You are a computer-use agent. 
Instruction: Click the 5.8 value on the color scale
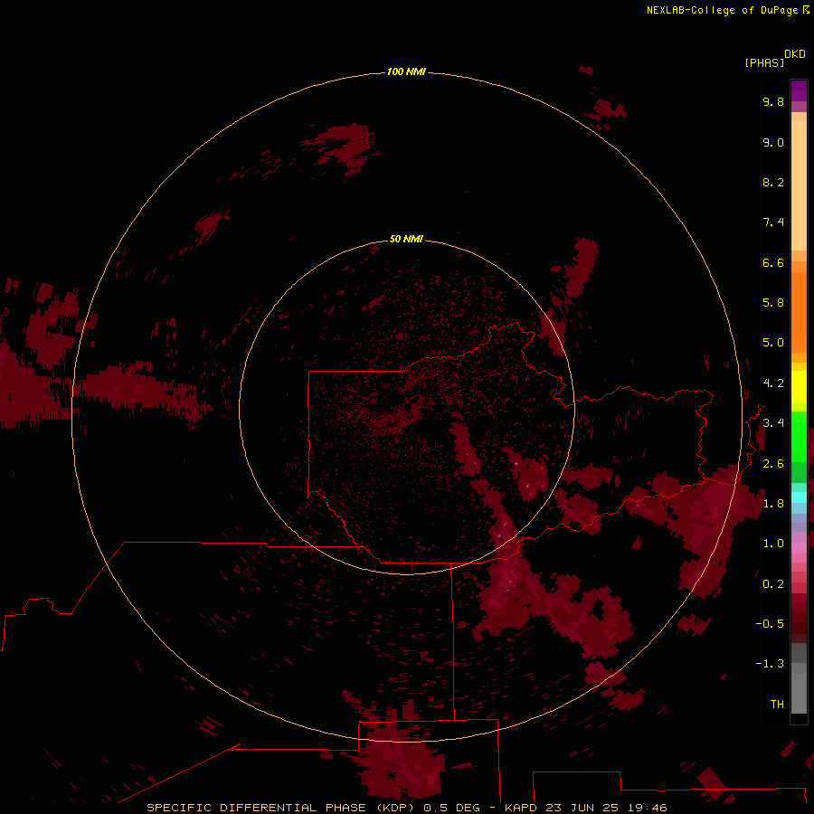pyautogui.click(x=773, y=302)
